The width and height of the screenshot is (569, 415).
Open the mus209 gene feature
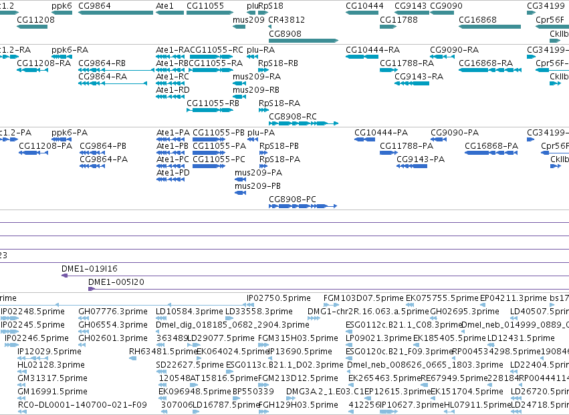pyautogui.click(x=239, y=27)
